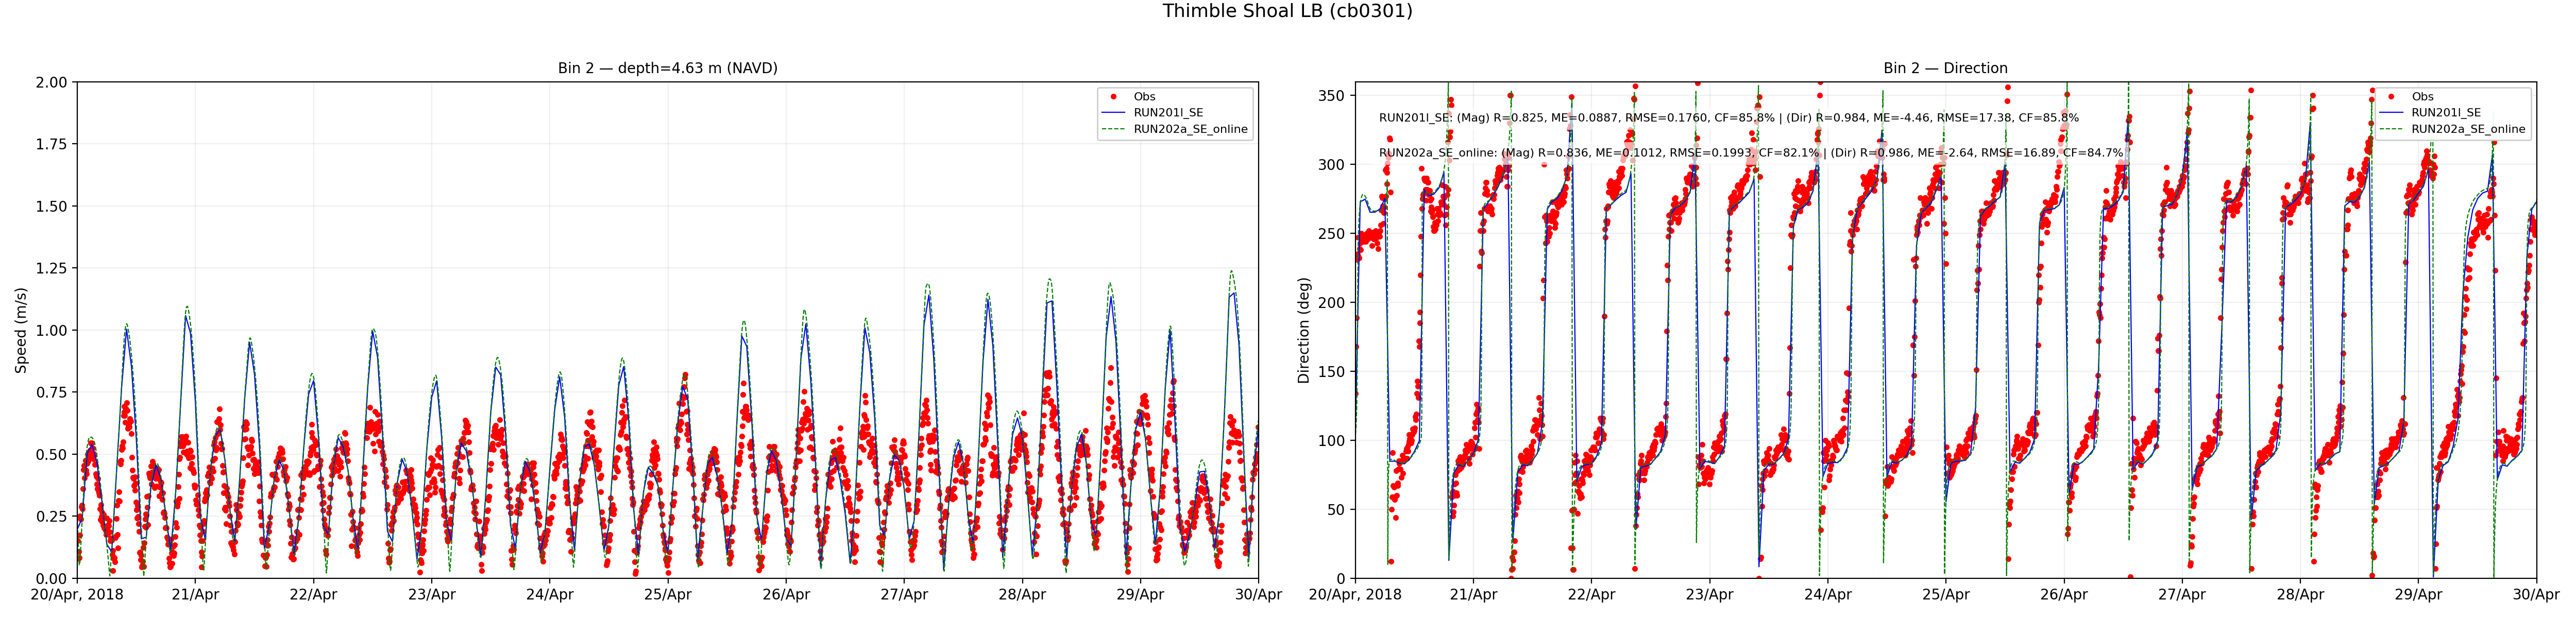Click "28/Apr" date under speed plot
Viewport: 2576px width, 618px height.
pos(1022,595)
